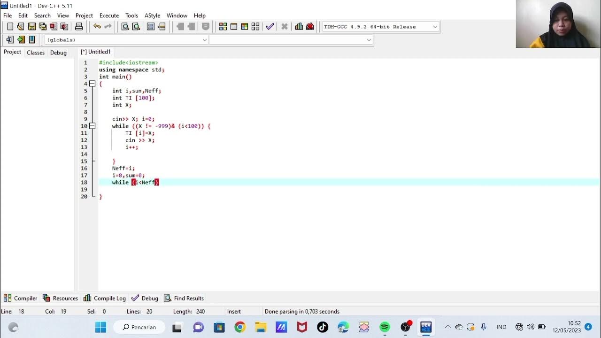Save the current file
The height and width of the screenshot is (338, 601).
(31, 27)
